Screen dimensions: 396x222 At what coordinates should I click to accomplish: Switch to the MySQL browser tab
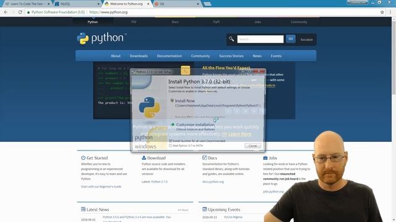pyautogui.click(x=76, y=4)
